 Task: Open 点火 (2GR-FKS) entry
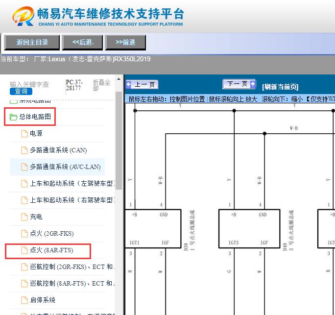coord(52,233)
